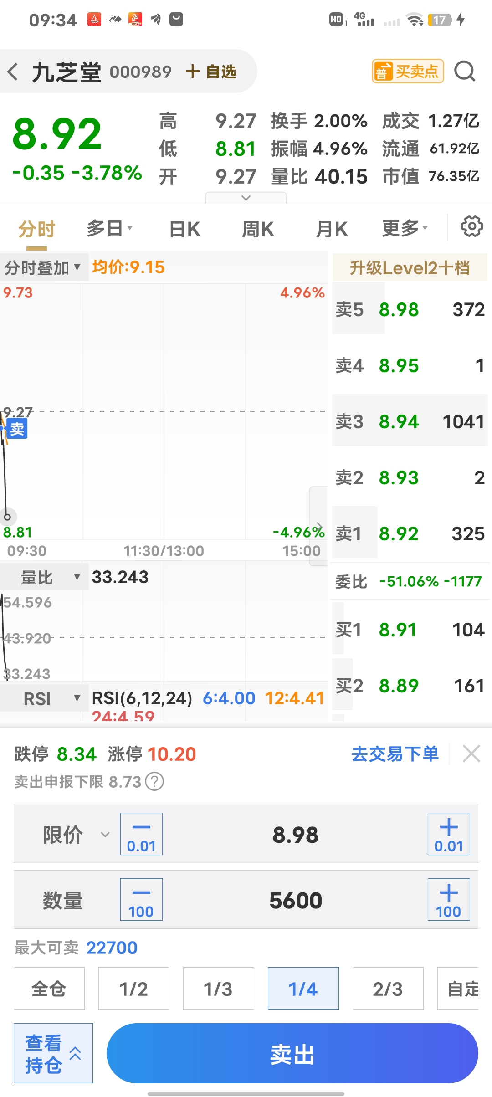This screenshot has height=1097, width=492.
Task: Open the 量比 indicator dropdown
Action: click(x=44, y=578)
